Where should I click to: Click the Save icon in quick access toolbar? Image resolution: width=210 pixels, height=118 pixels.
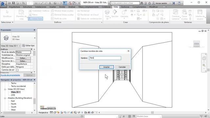click(13, 3)
